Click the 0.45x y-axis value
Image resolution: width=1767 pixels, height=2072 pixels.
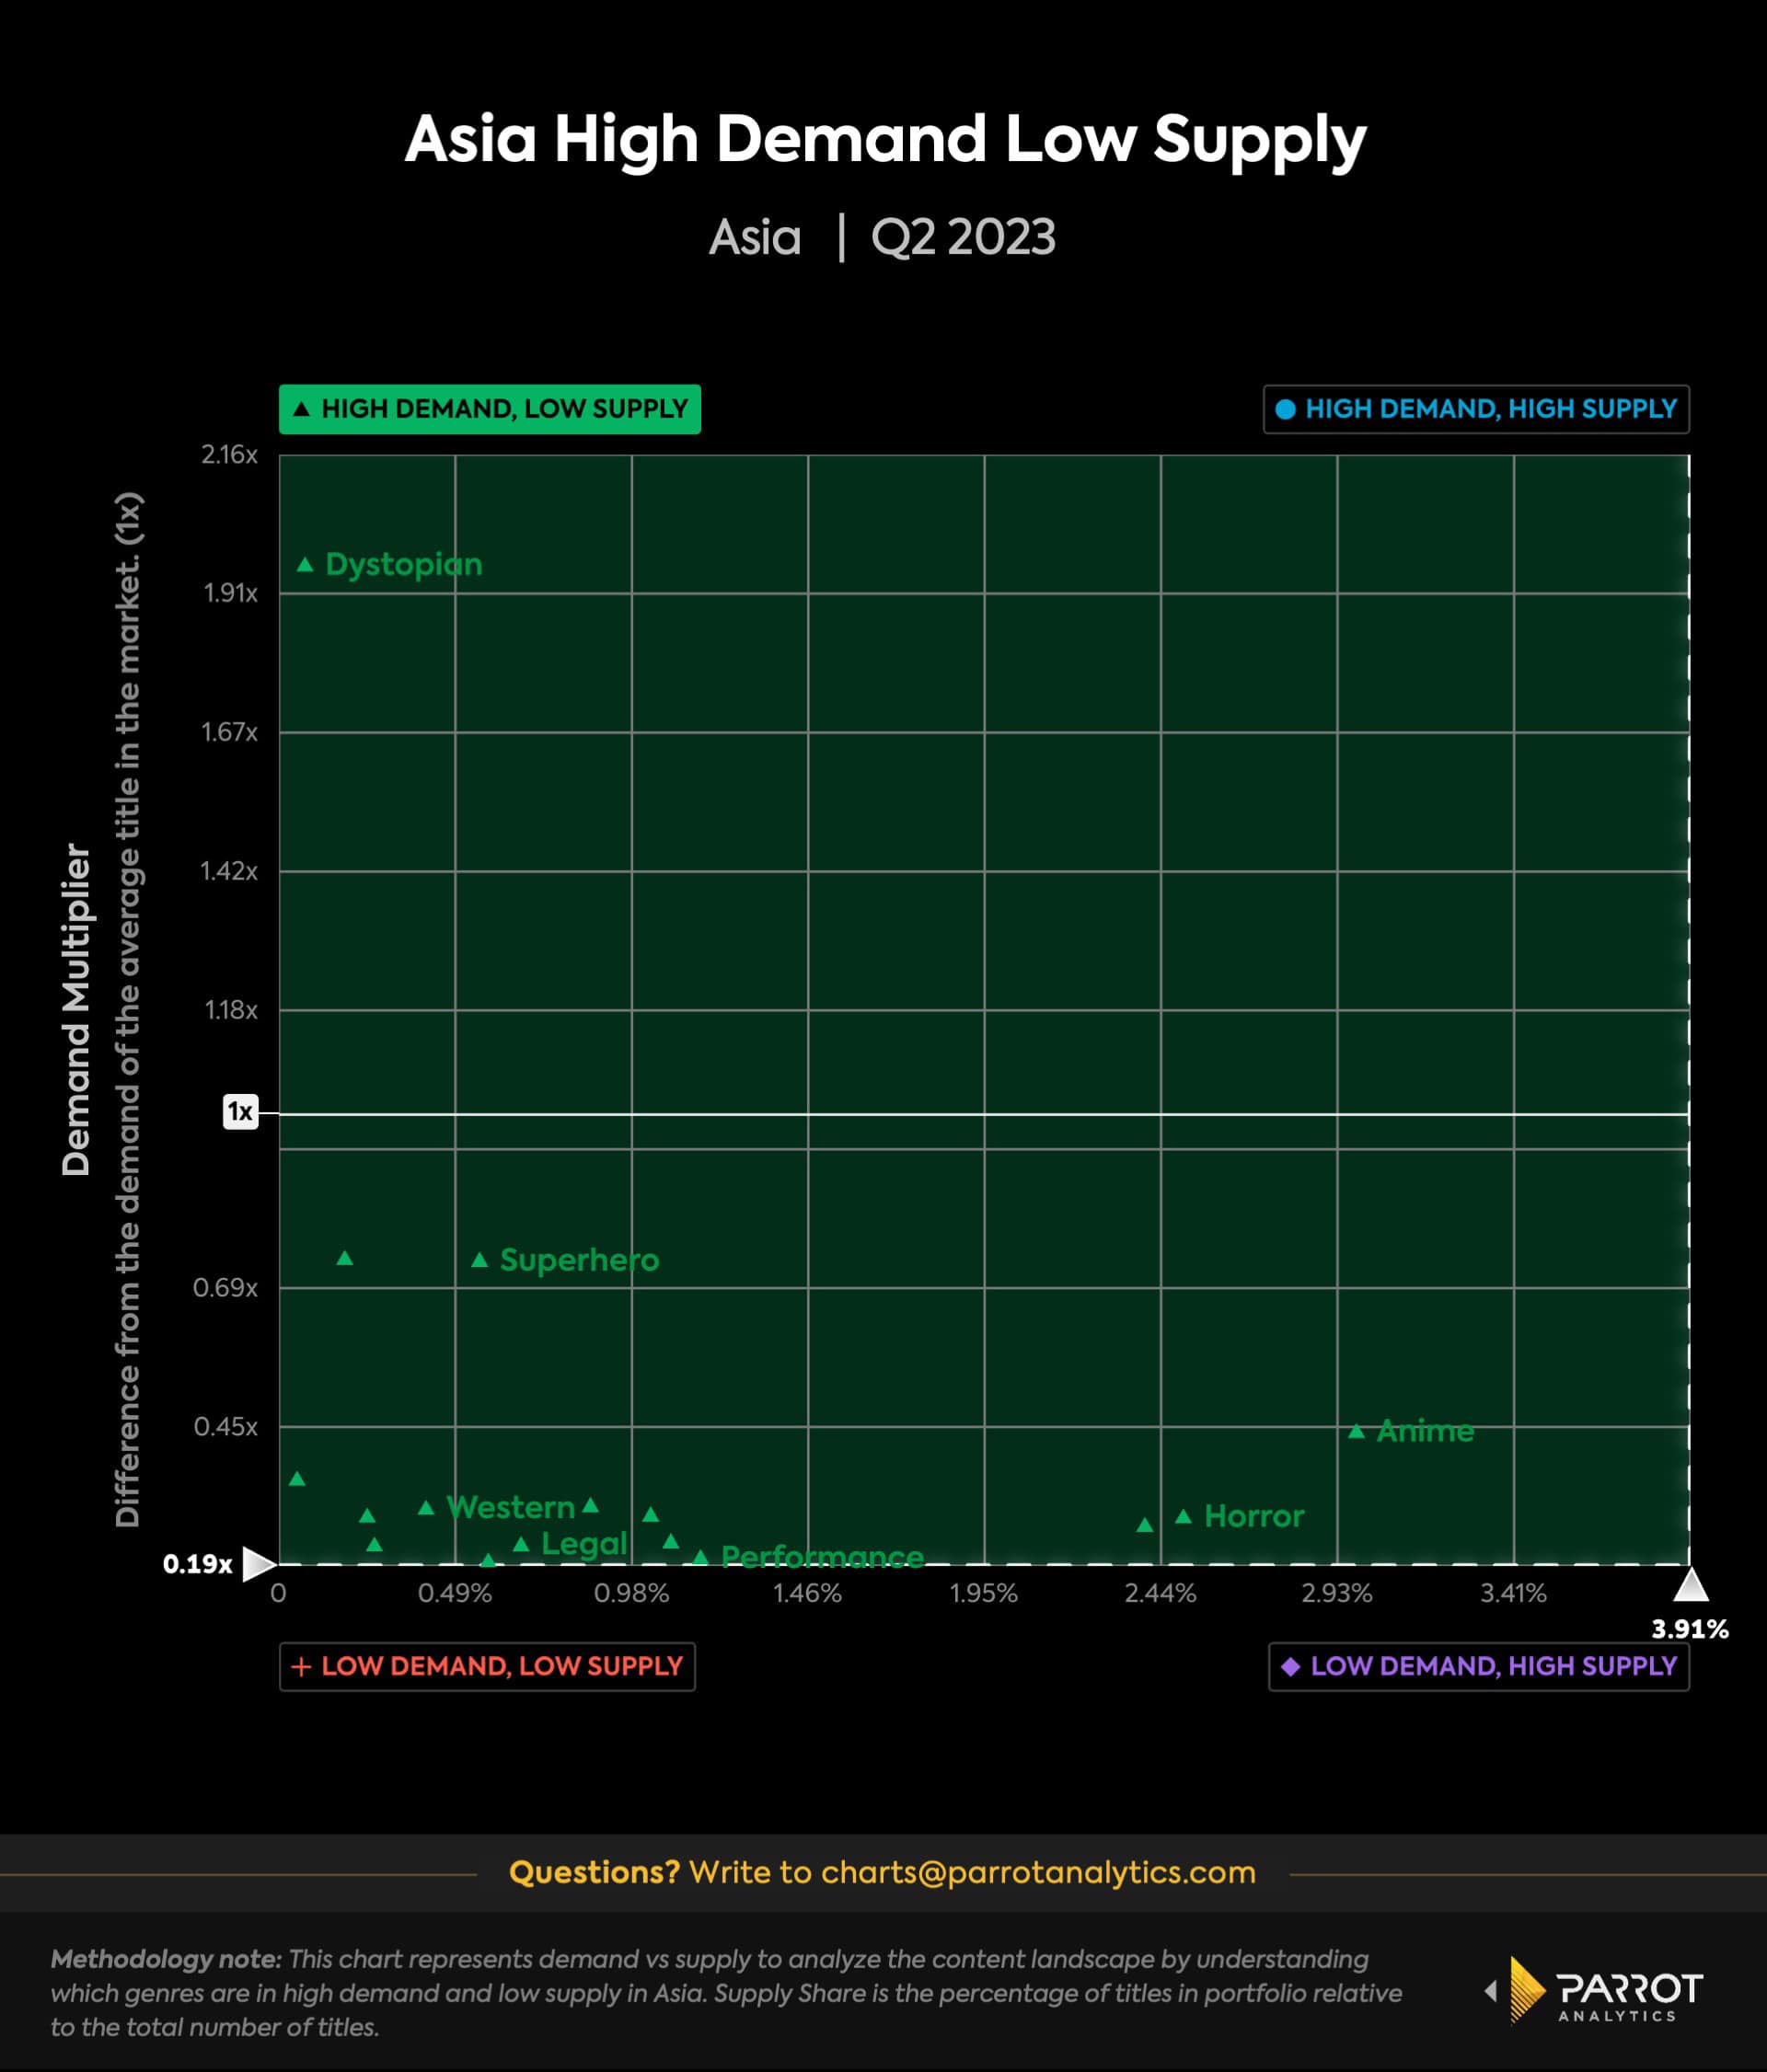226,1427
